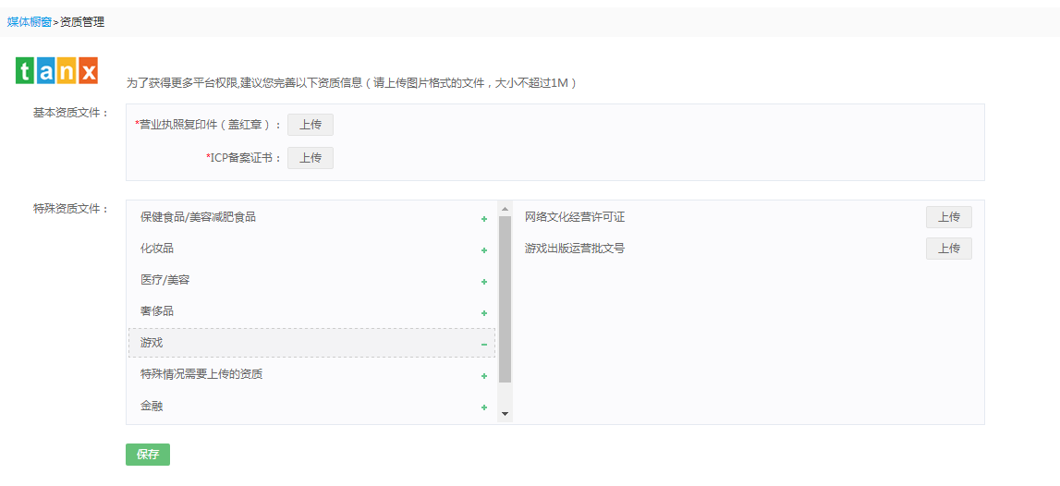Viewport: 1060px width, 486px height.
Task: Click the green 保存 button
Action: pos(148,455)
